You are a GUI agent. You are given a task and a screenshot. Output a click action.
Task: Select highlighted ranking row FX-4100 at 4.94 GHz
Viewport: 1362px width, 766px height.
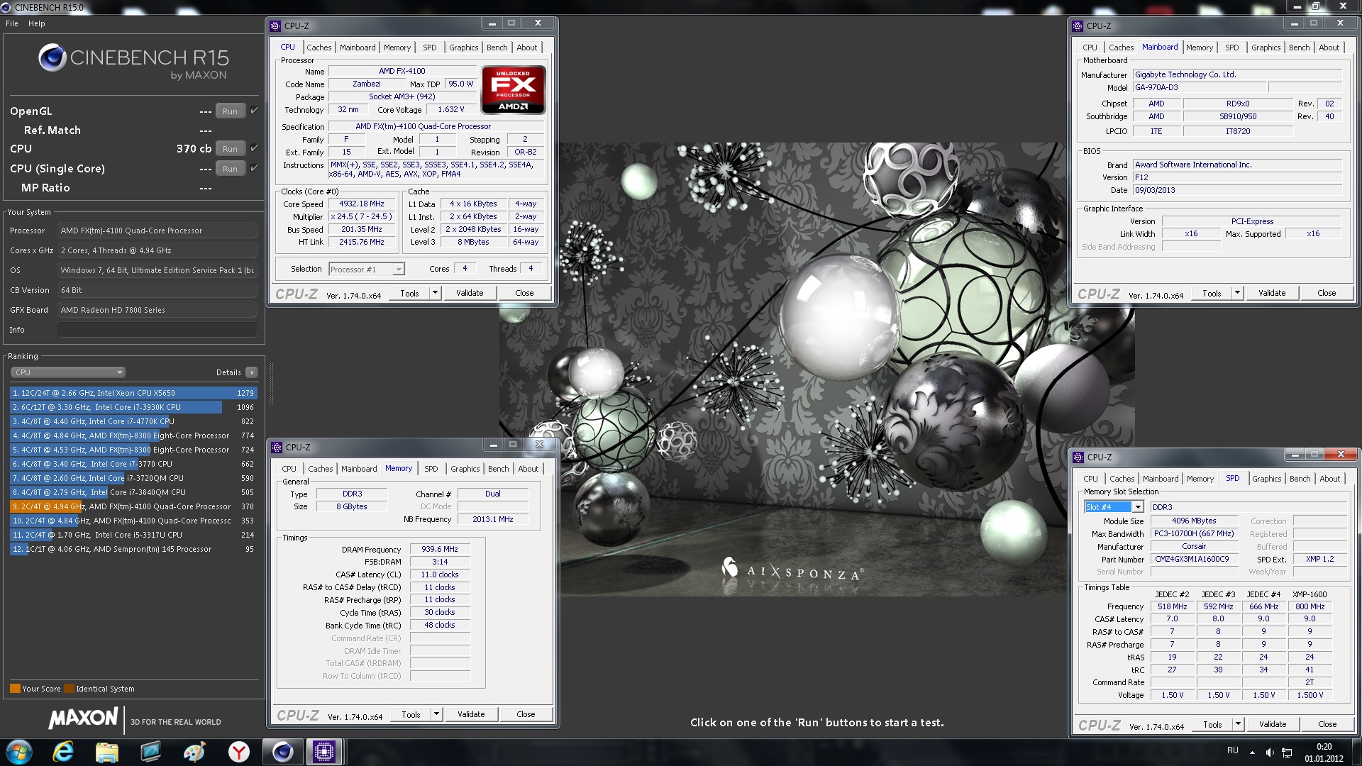click(133, 506)
